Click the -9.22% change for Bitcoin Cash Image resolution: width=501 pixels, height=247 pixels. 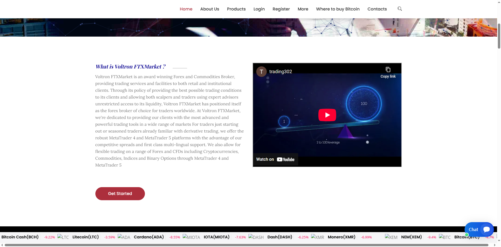(50, 237)
